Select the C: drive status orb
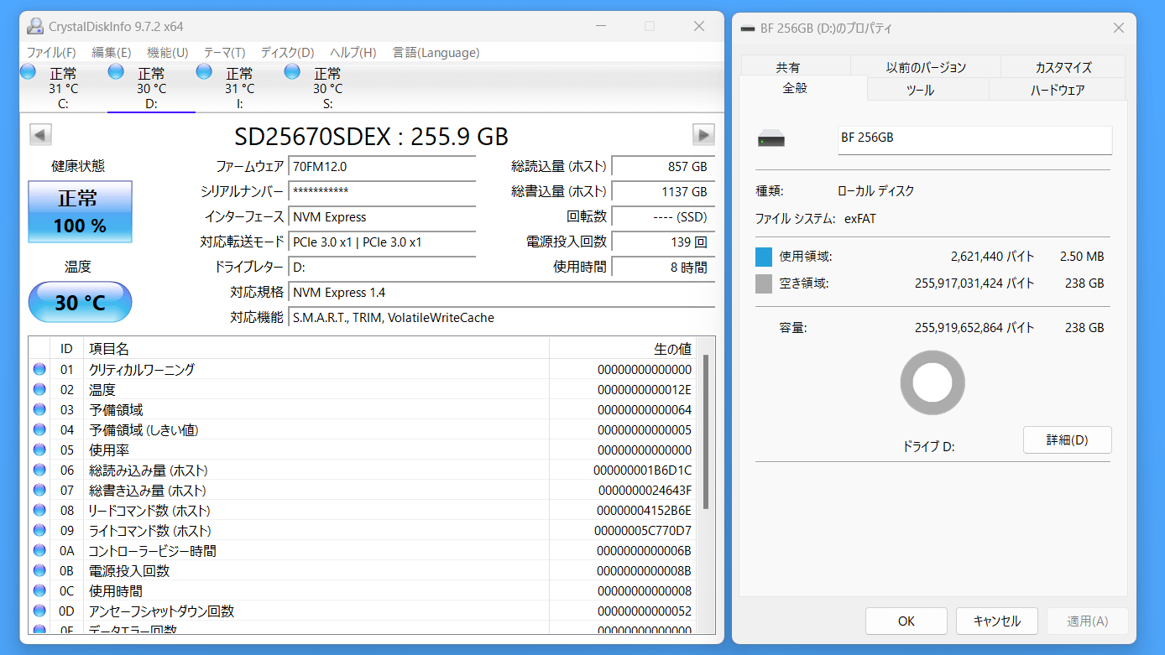 coord(29,72)
